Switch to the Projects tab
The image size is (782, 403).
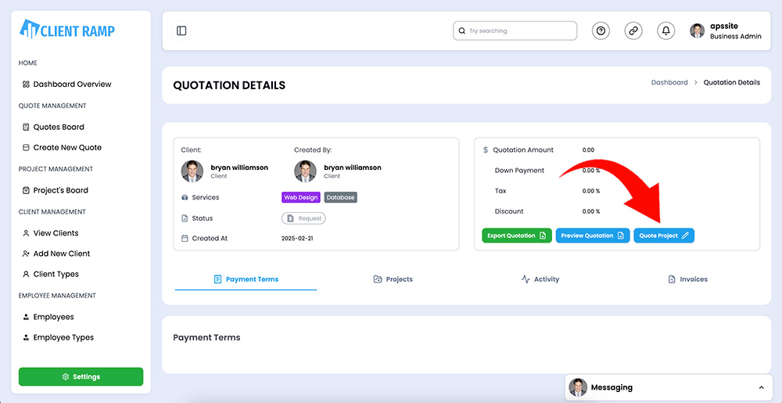click(x=393, y=279)
